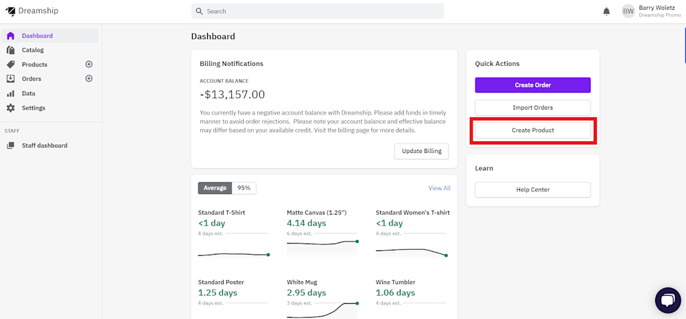The width and height of the screenshot is (686, 319).
Task: Click the Dreamship Promo account label
Action: [x=660, y=15]
